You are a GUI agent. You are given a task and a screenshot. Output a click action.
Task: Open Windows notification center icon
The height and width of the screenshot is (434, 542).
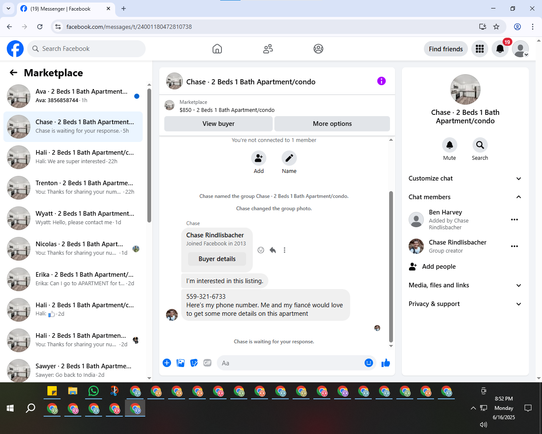pos(528,408)
